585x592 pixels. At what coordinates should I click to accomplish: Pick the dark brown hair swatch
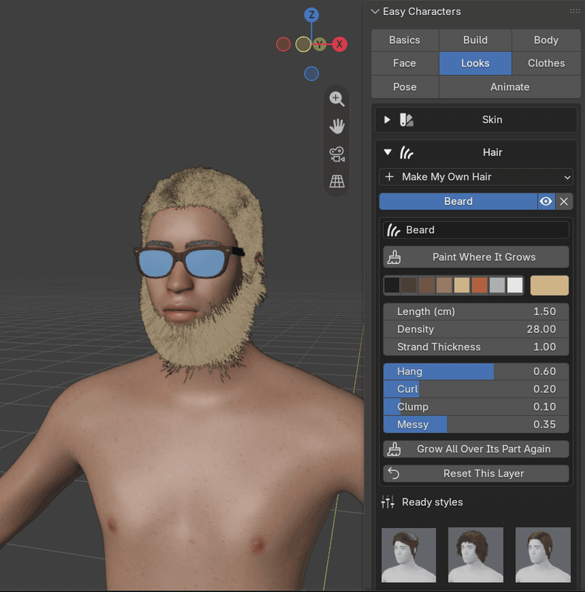click(x=409, y=285)
